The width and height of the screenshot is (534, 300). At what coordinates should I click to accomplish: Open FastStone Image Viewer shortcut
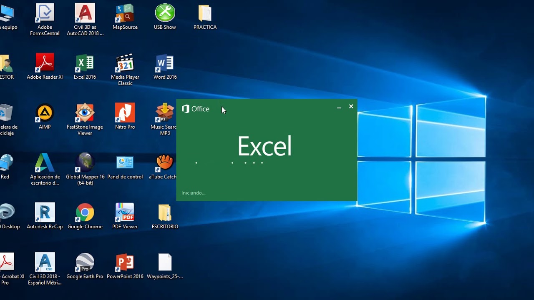(85, 120)
